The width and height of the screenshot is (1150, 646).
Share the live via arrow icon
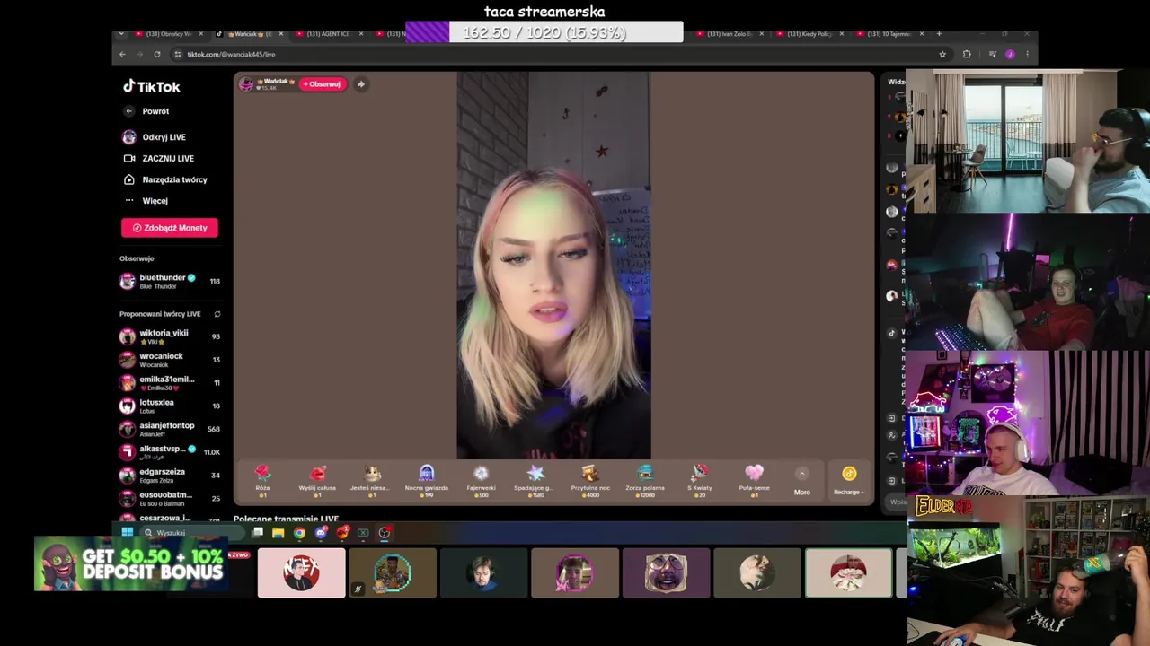point(360,84)
